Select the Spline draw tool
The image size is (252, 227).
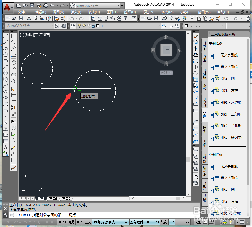tap(6, 86)
